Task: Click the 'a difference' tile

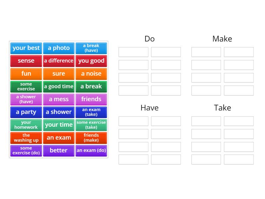Action: pos(59,61)
